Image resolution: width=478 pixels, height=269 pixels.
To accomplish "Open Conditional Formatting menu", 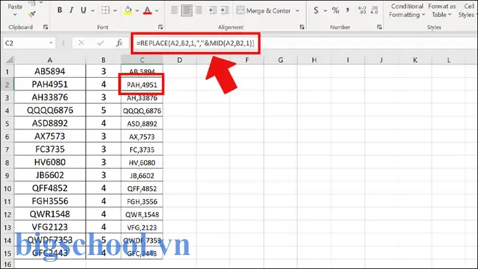I will (x=407, y=11).
